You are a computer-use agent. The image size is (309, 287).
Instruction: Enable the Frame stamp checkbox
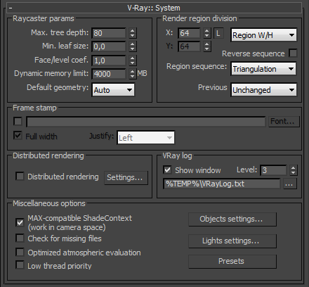18,121
